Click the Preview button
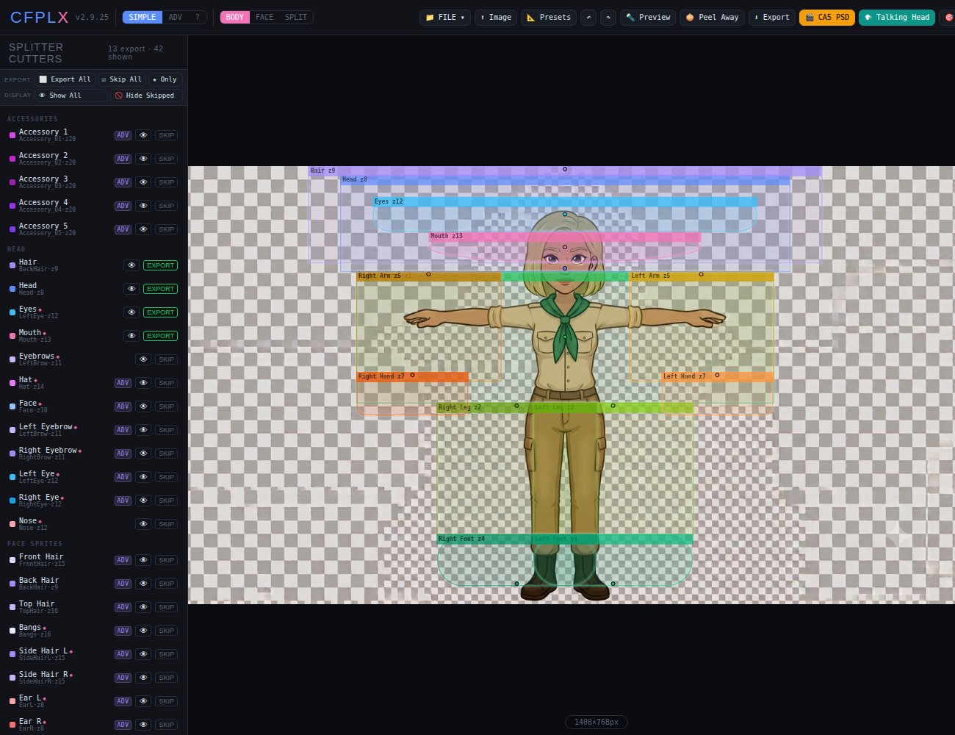This screenshot has width=955, height=735. (648, 17)
